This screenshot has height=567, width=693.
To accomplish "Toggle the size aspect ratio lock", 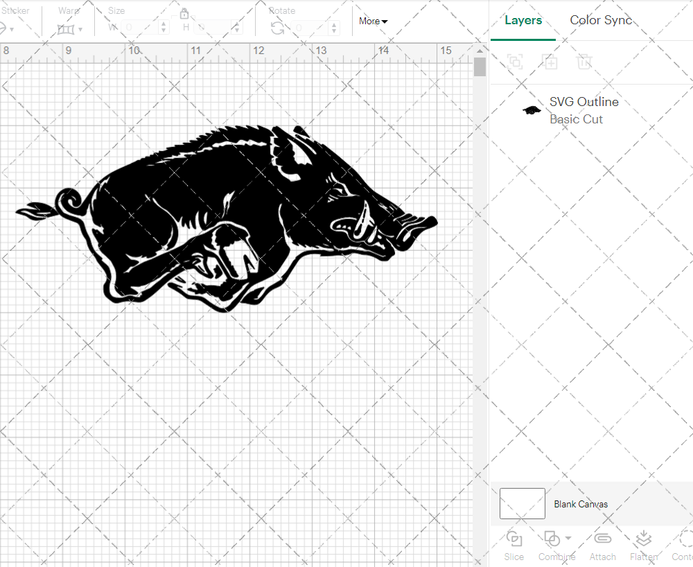I will (184, 13).
